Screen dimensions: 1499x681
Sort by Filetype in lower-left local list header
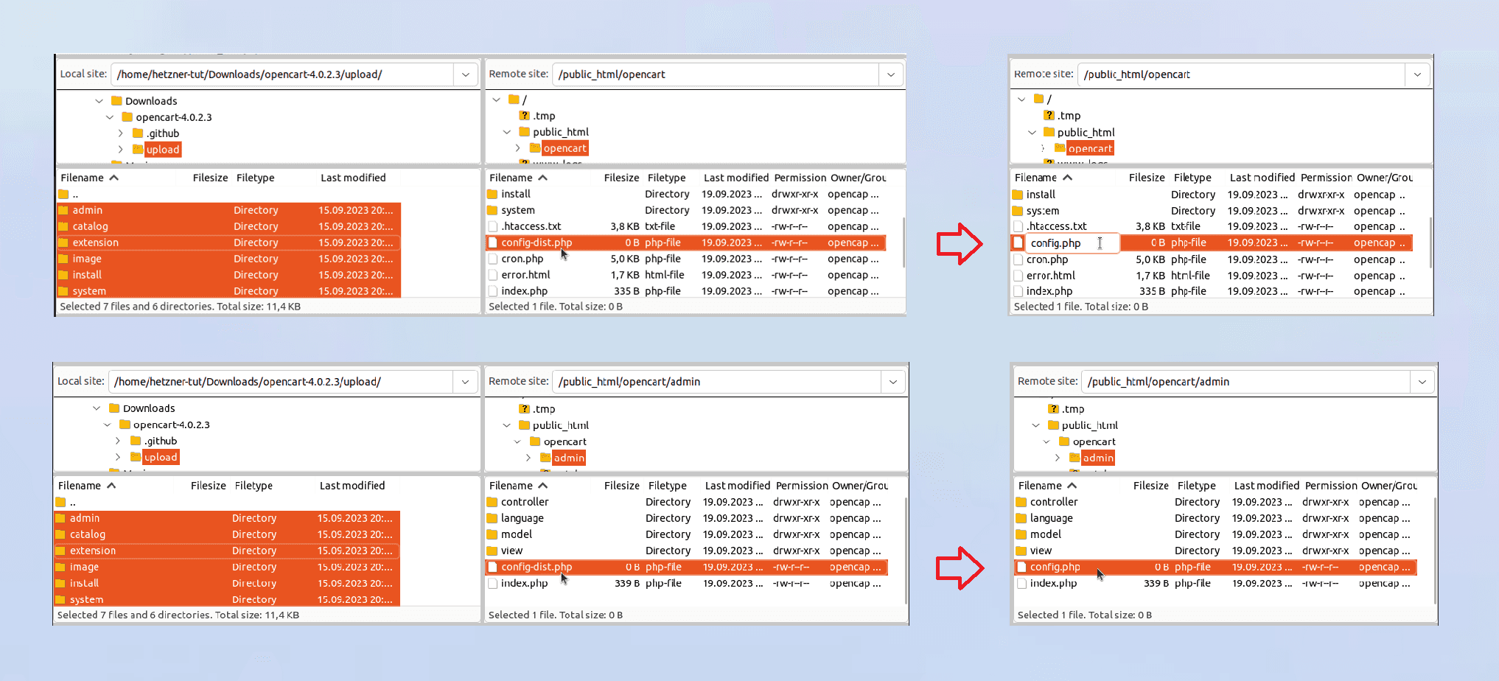tap(254, 486)
